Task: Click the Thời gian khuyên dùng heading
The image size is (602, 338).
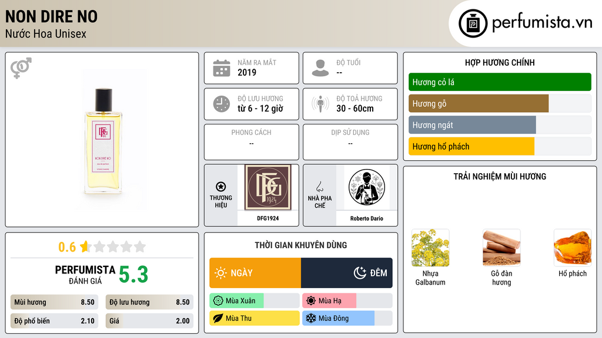Action: pos(301,245)
